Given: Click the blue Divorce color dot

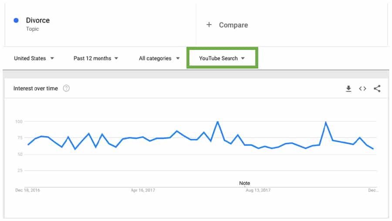Looking at the screenshot, I should click(16, 20).
